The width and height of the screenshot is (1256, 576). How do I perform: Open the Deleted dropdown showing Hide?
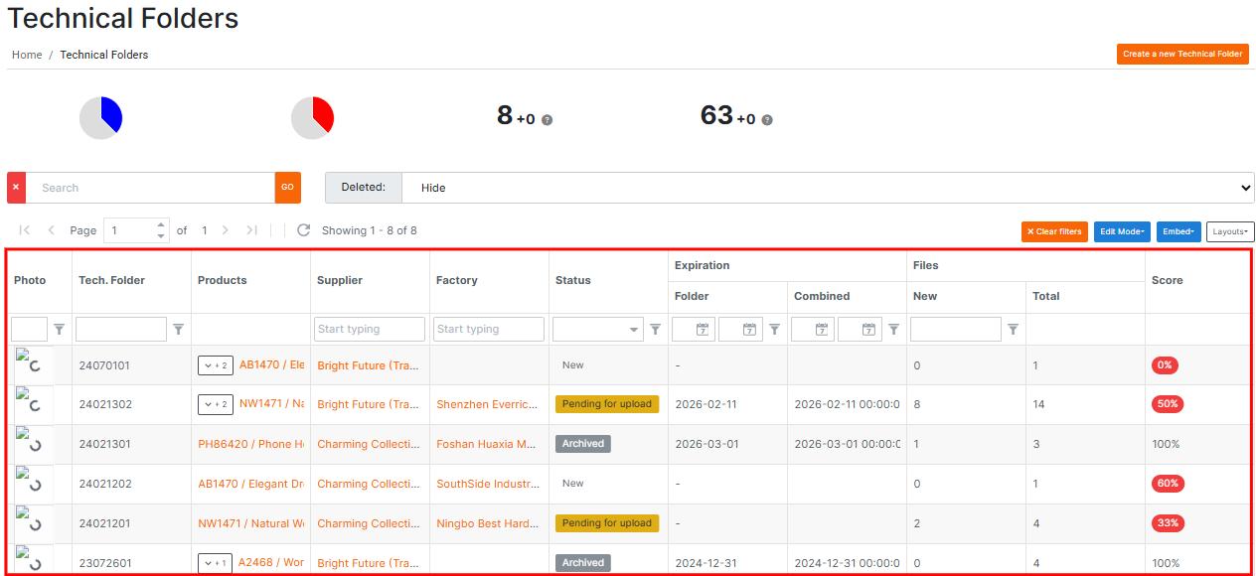pos(827,188)
